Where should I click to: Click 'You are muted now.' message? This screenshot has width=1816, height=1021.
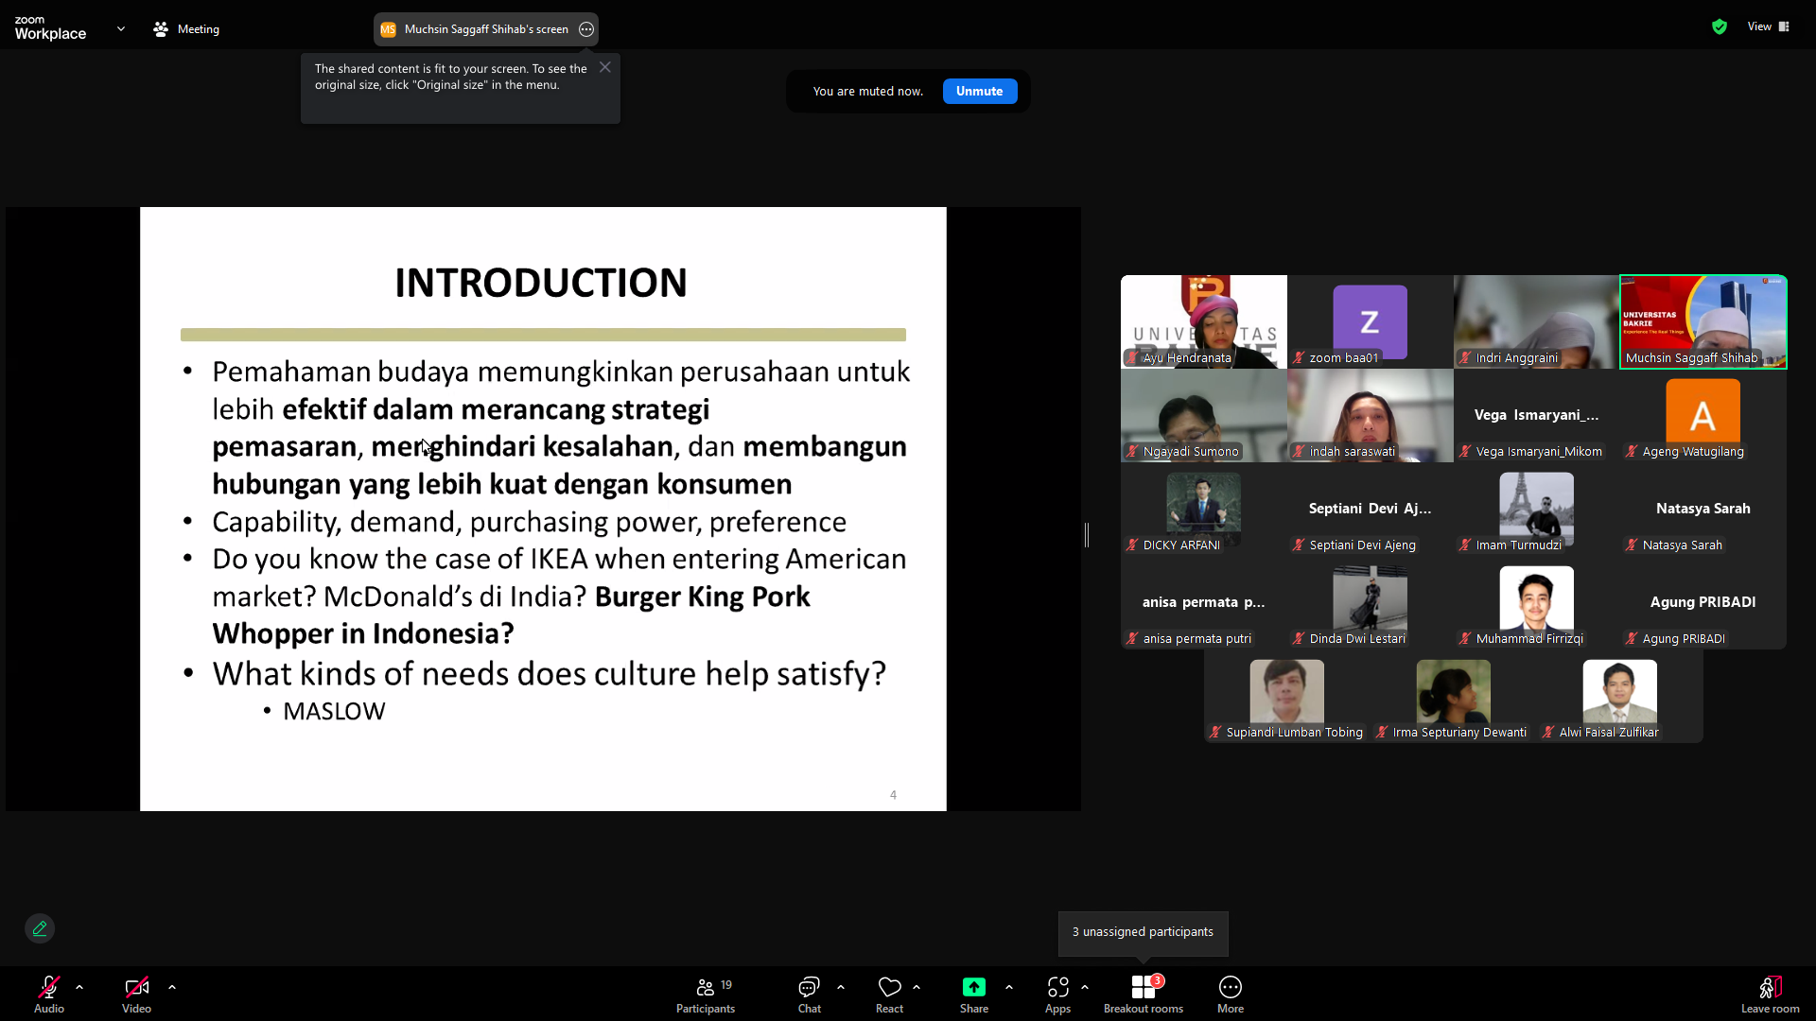tap(868, 92)
